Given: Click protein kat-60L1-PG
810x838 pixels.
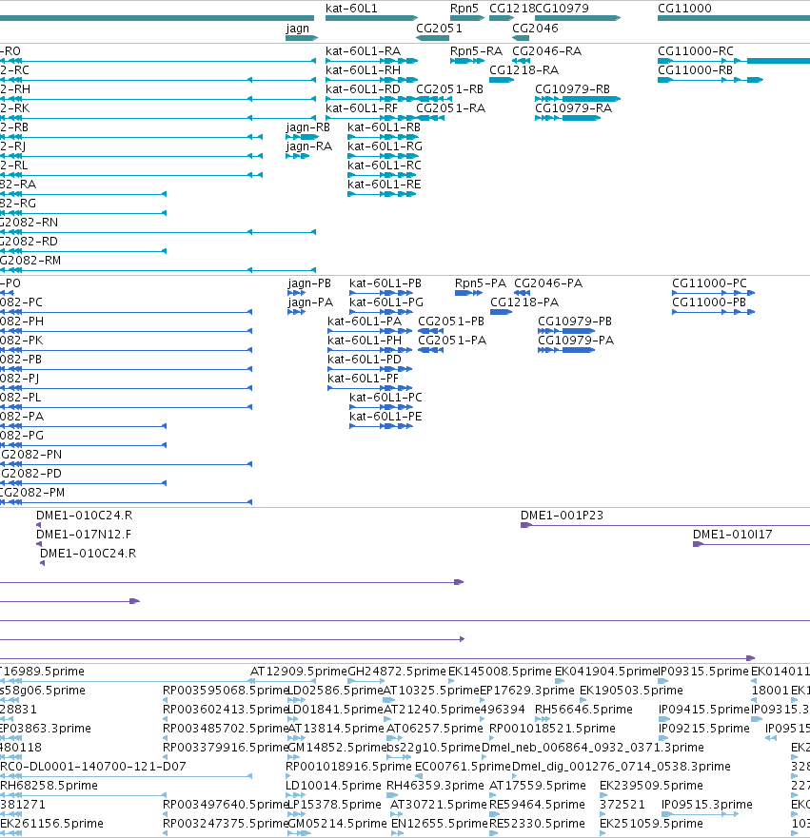Looking at the screenshot, I should coord(386,302).
